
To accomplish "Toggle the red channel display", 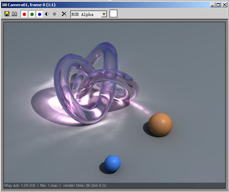I will tap(24, 14).
